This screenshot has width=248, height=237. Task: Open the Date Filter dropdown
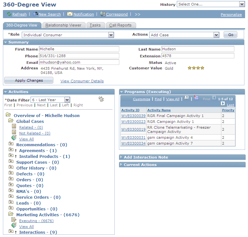[67, 100]
